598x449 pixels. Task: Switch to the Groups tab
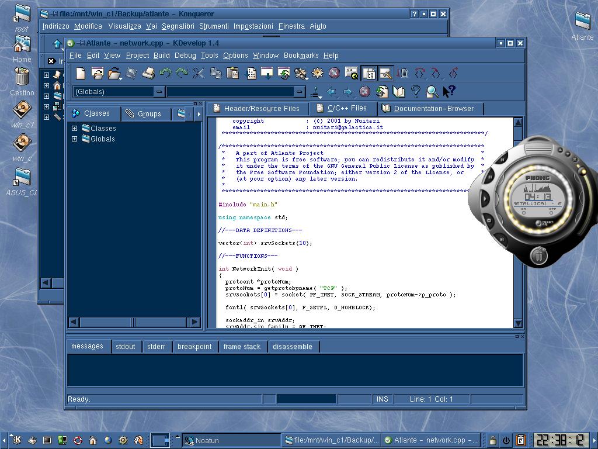pos(147,114)
